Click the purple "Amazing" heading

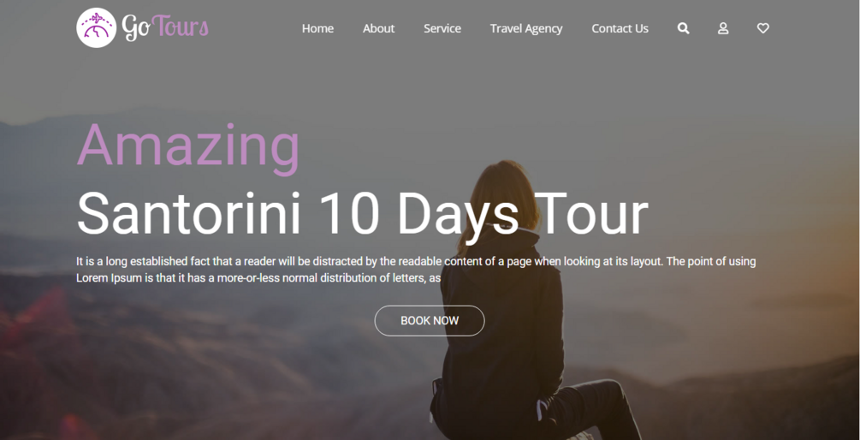pos(188,148)
